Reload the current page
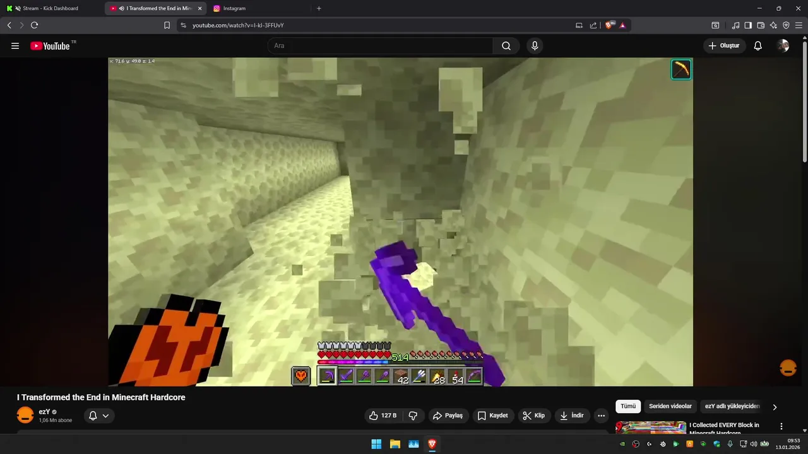 (34, 25)
